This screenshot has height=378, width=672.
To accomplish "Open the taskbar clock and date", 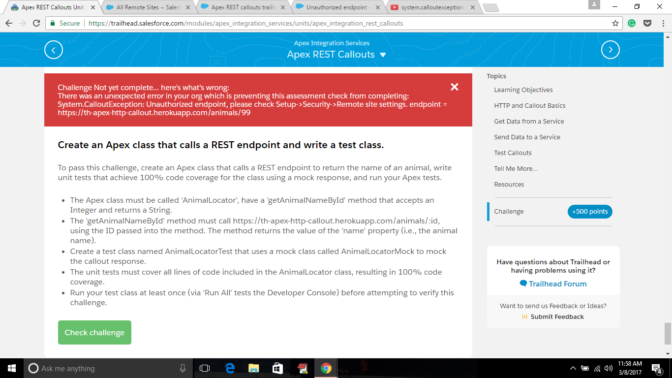I will 629,368.
